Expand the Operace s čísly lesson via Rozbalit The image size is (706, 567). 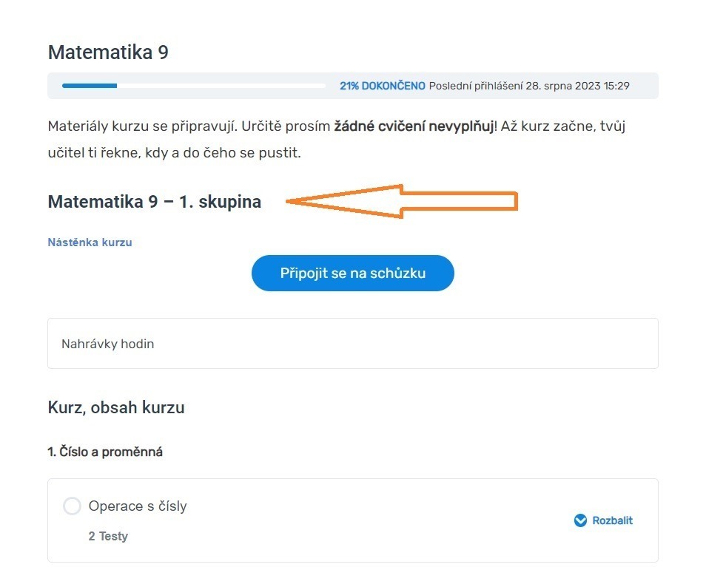(x=603, y=520)
